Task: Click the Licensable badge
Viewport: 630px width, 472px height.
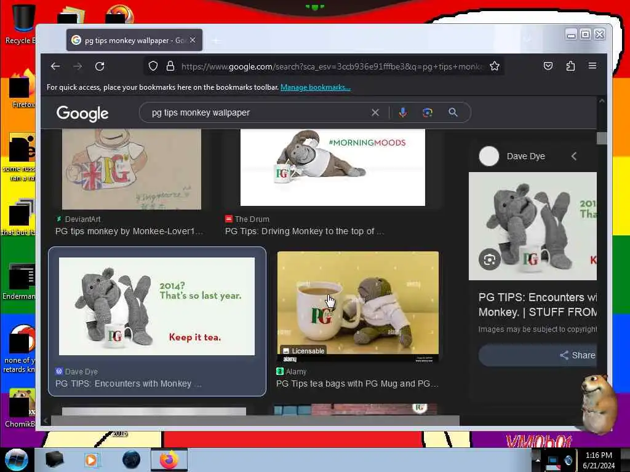Action: pos(303,351)
